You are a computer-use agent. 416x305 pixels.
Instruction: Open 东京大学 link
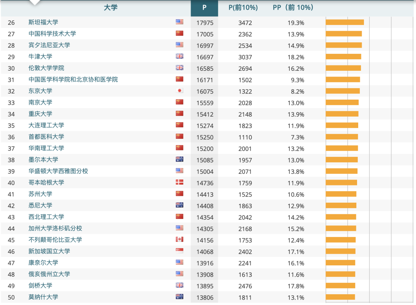click(x=40, y=91)
